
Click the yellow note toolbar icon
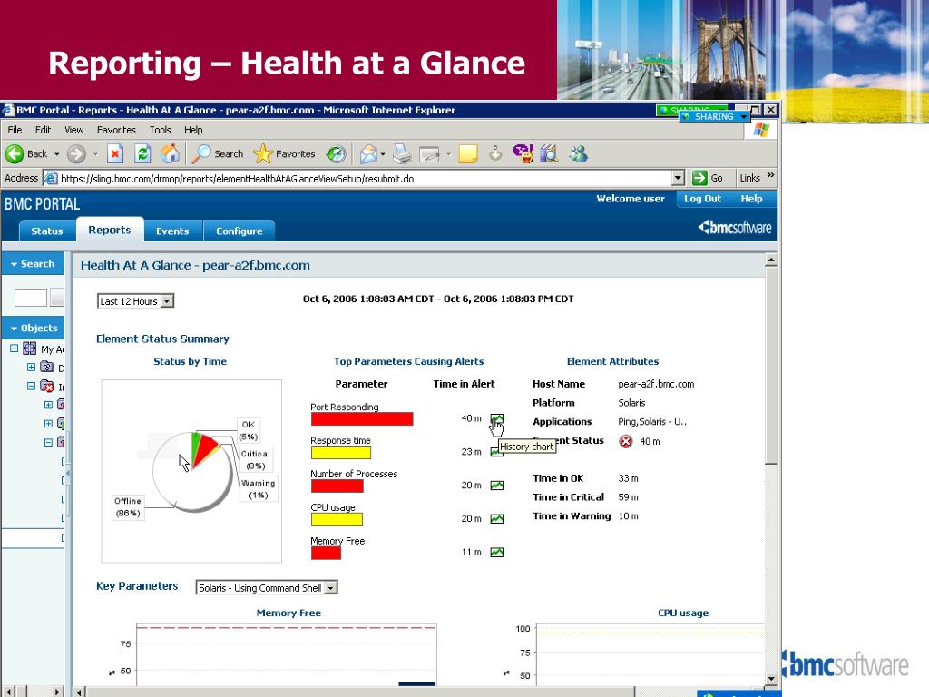point(468,154)
